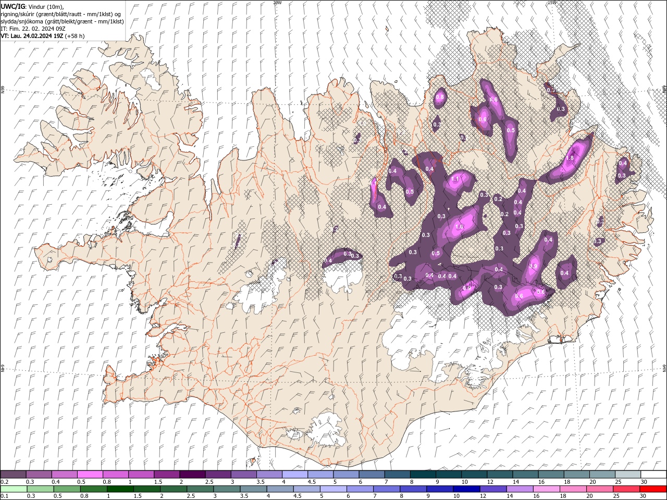Screen dimensions: 667x500
Task: Click the 0.1 label under the rain legend
Action: point(5,496)
